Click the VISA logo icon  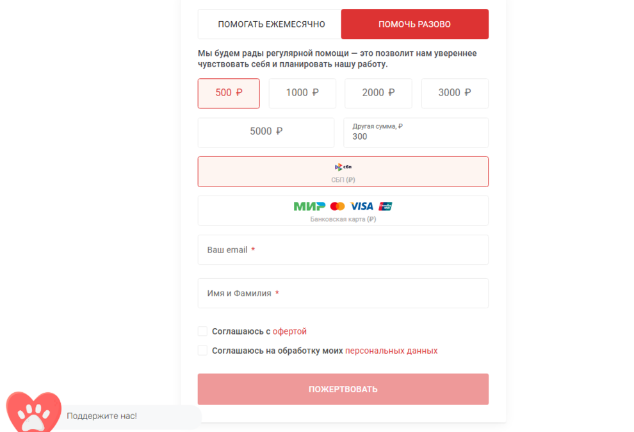(x=361, y=206)
